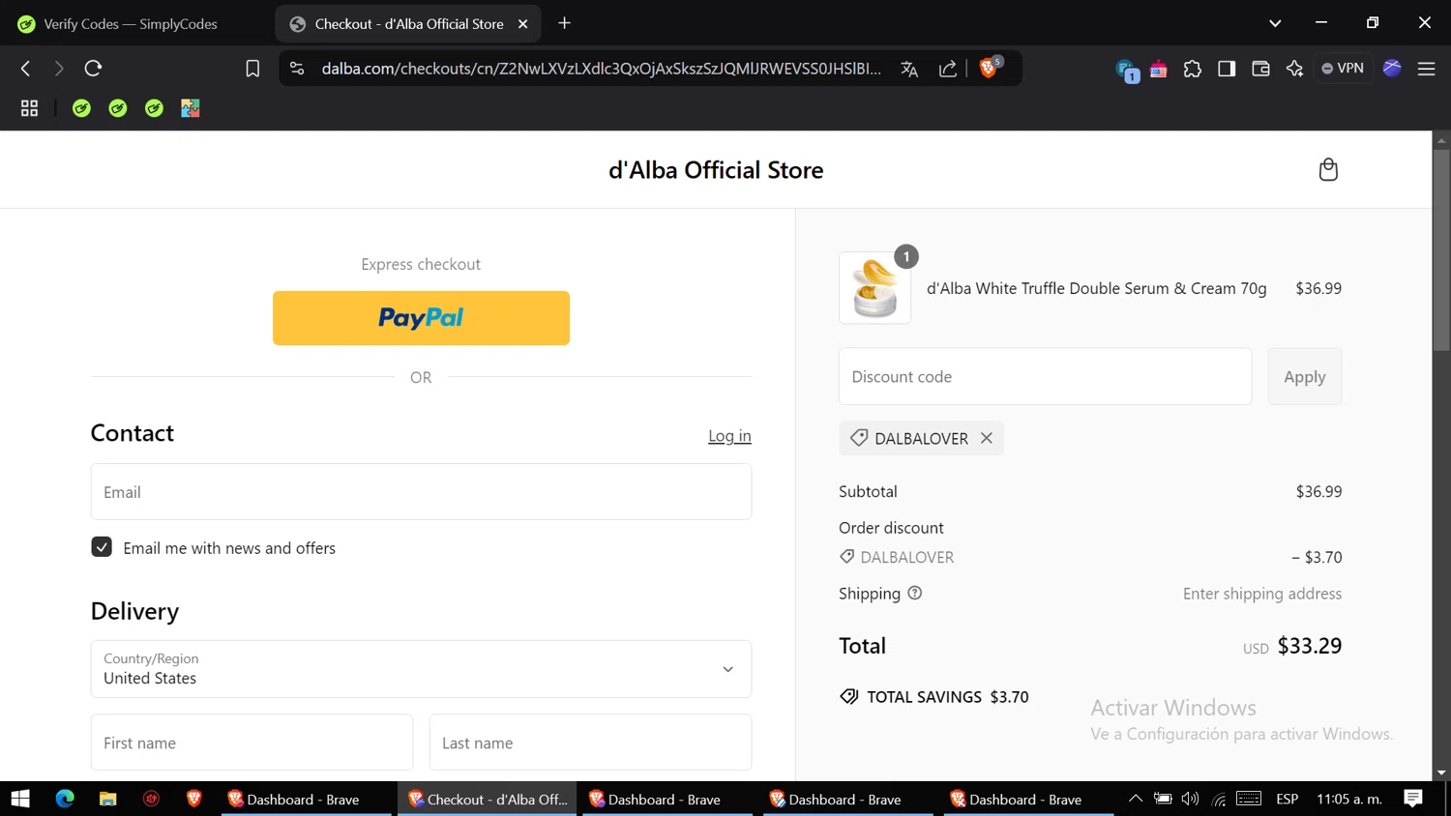Open a new browser tab
Screen dimensions: 1451x816
565,23
